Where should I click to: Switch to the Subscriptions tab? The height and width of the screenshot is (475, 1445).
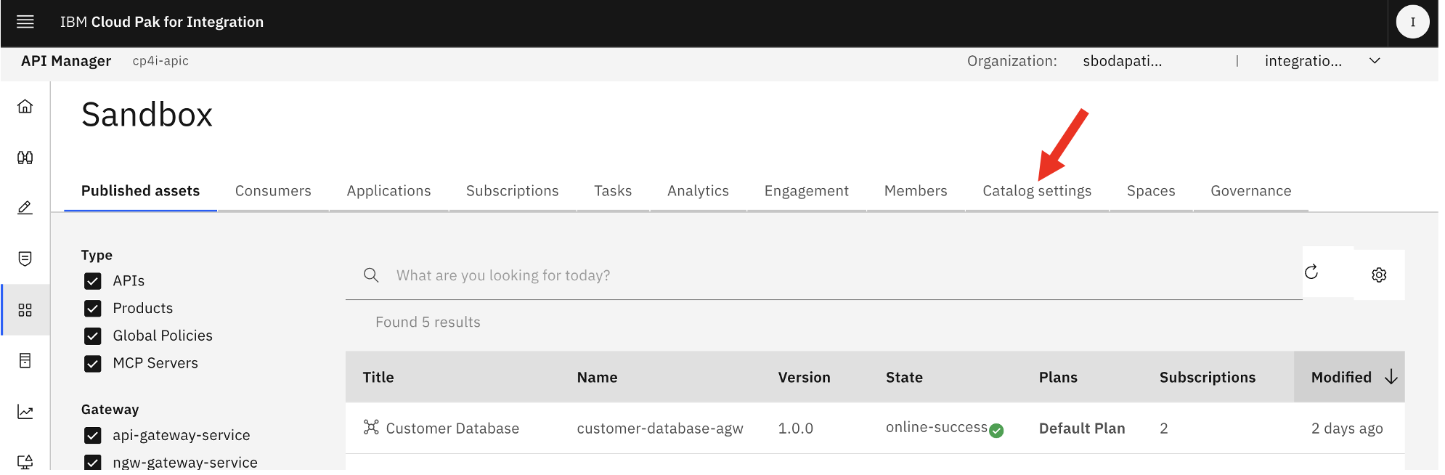512,191
